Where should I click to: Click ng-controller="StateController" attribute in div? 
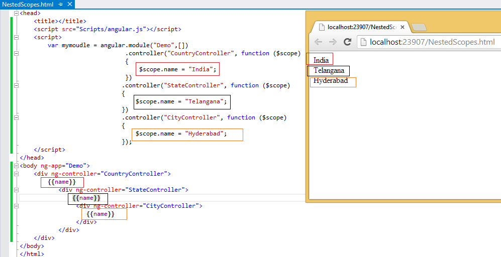tap(130, 190)
